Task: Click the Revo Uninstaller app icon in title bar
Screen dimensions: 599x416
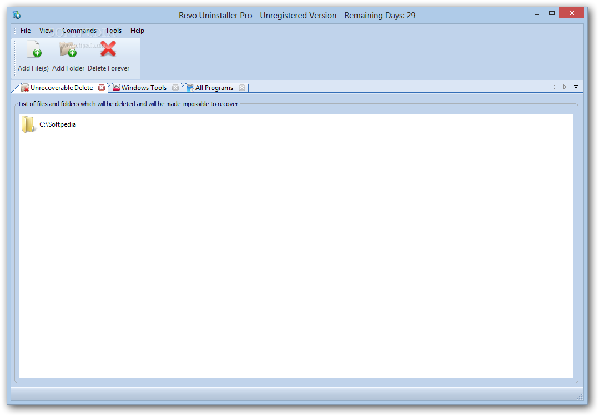Action: pyautogui.click(x=17, y=15)
